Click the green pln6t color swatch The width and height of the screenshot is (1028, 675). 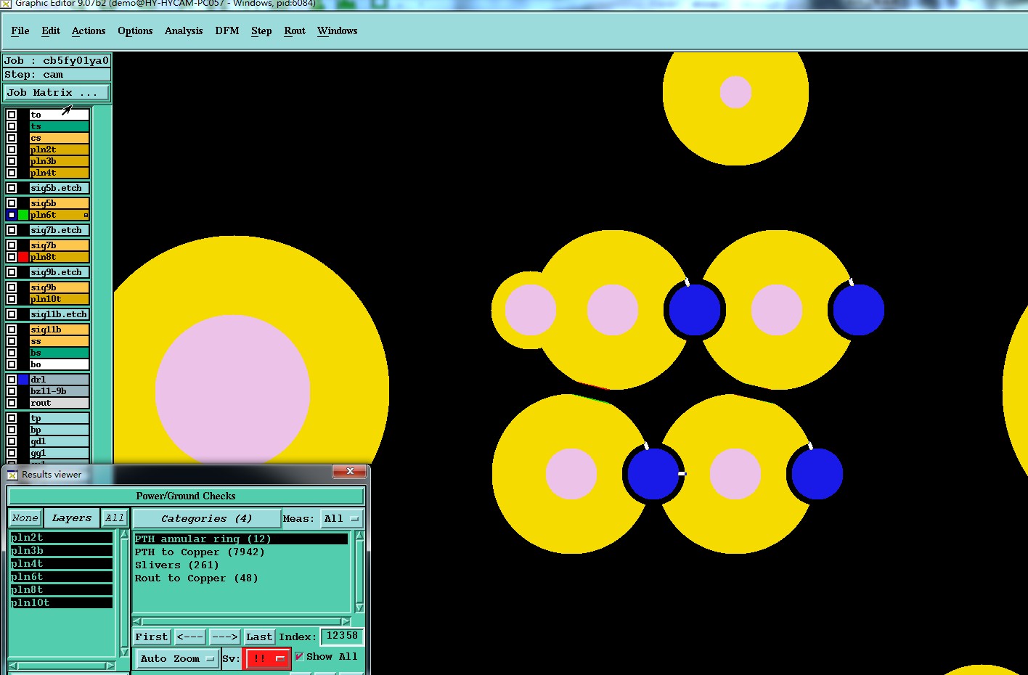23,215
